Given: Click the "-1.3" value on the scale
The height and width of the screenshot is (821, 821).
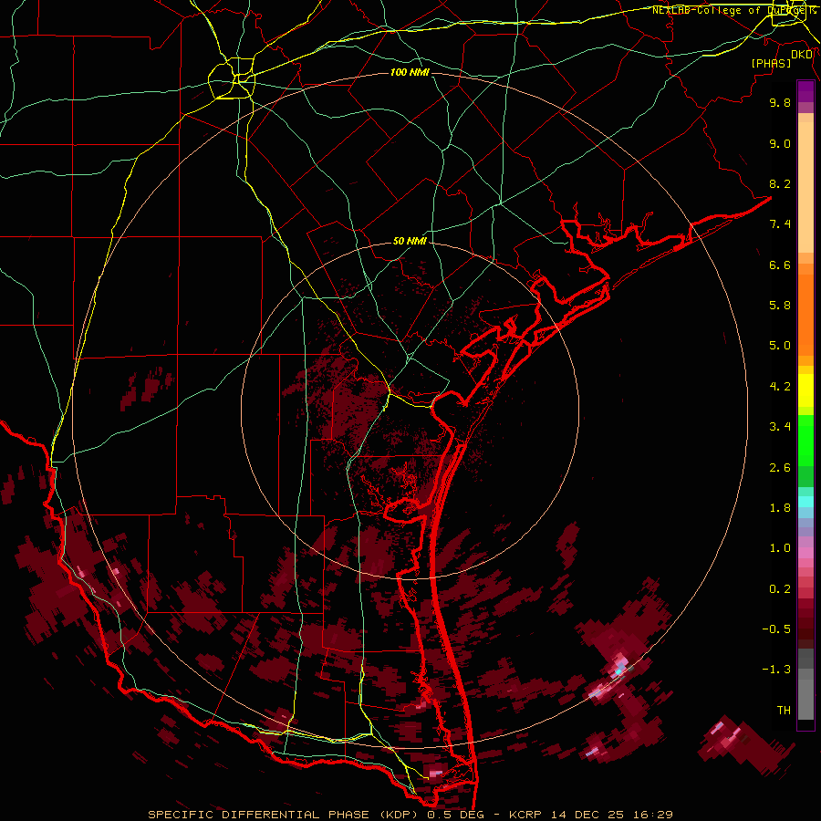Looking at the screenshot, I should 776,670.
